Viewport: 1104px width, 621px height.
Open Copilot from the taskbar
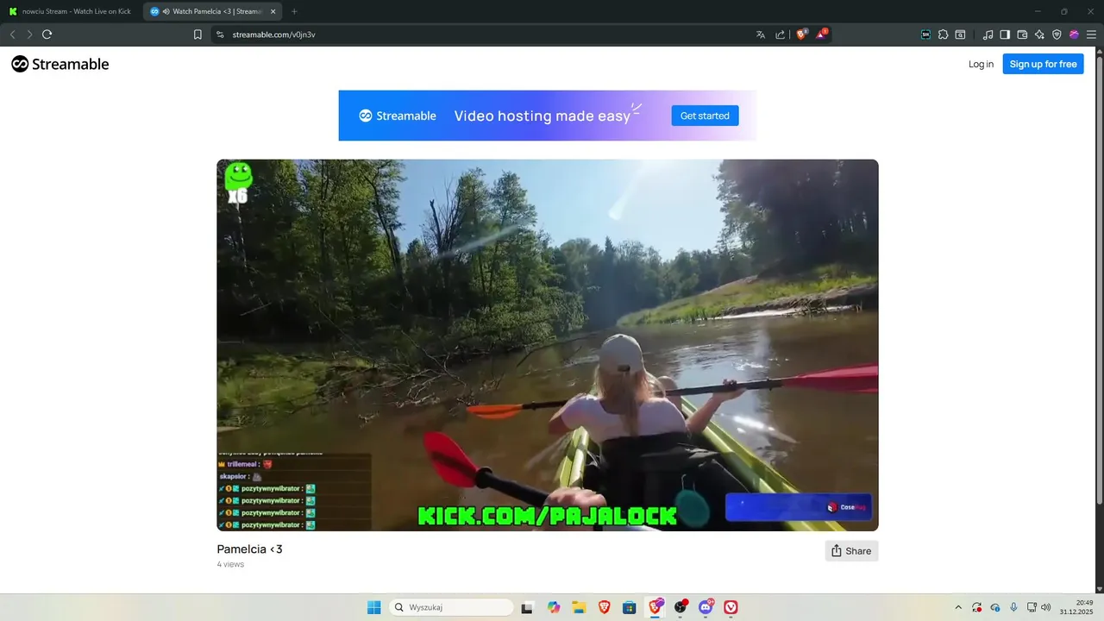[553, 607]
